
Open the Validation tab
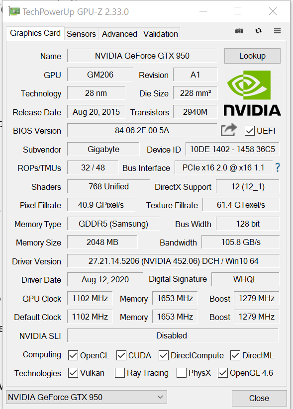coord(160,34)
